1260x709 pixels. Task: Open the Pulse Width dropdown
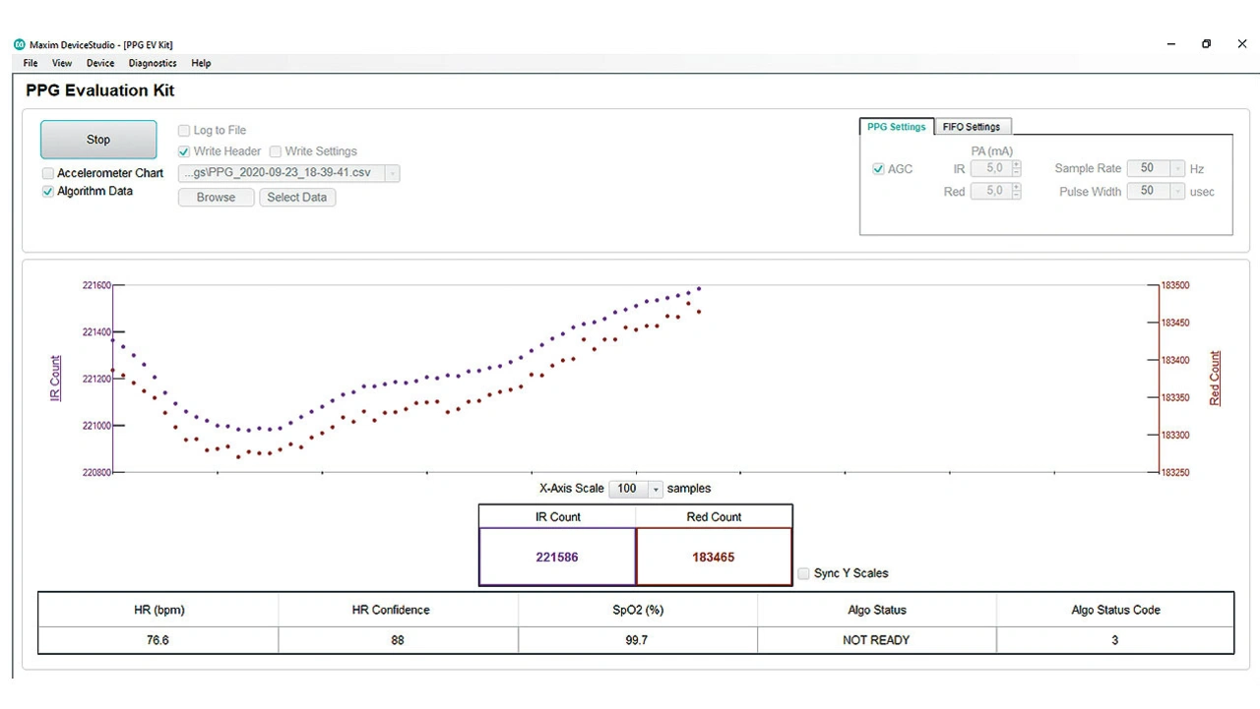point(1178,192)
